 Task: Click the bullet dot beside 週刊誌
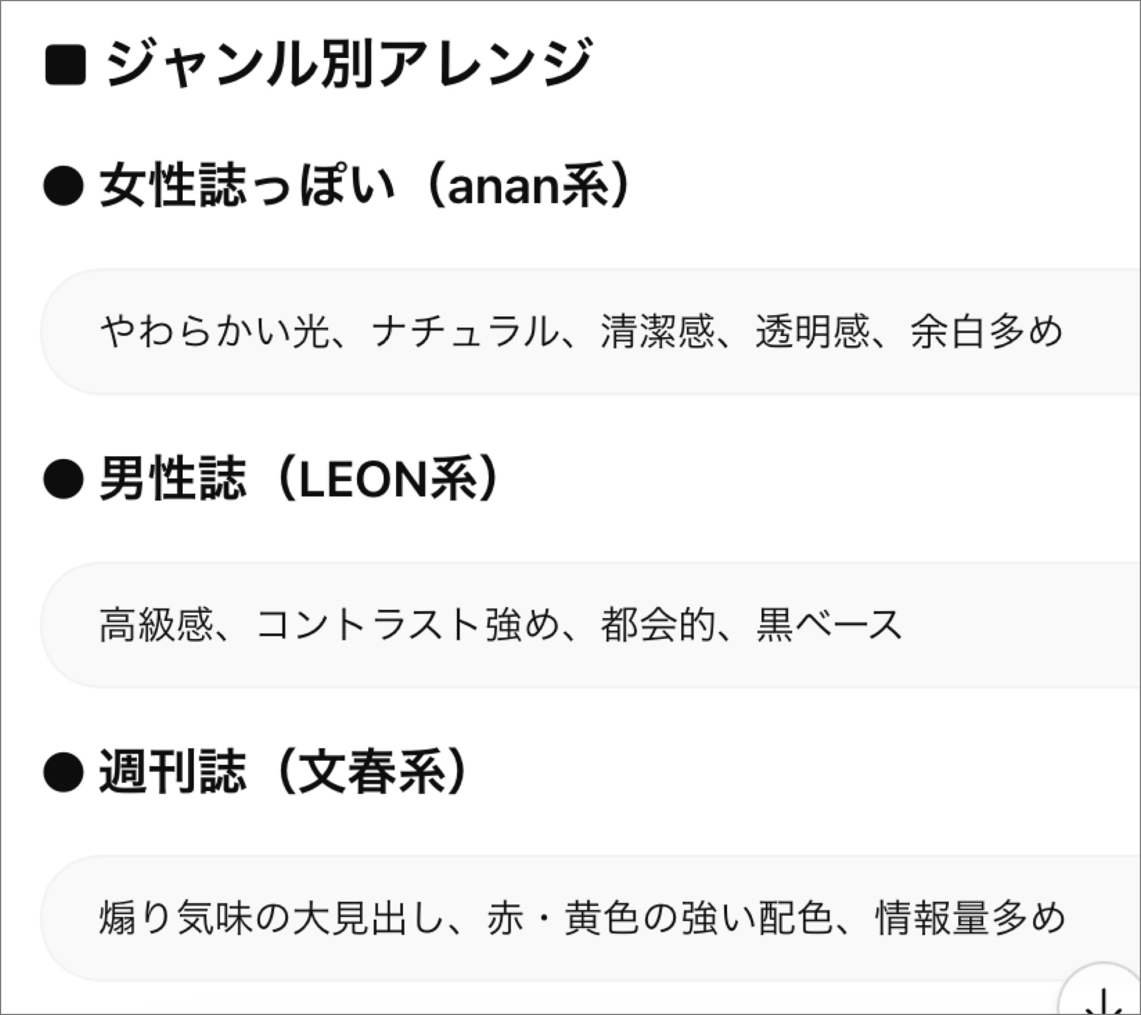63,772
